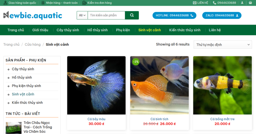Open the shopping cart icon
Image resolution: width=256 pixels, height=134 pixels.
click(x=250, y=3)
